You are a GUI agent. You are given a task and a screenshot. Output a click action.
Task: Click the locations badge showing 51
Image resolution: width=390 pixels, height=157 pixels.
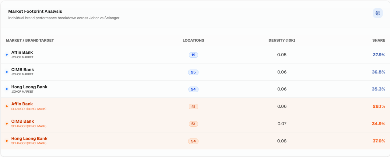coord(193,124)
